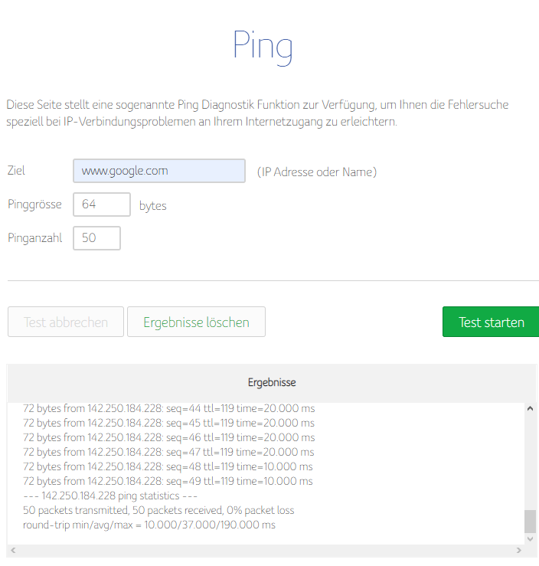This screenshot has width=539, height=566.
Task: Click the Ziel field label
Action: 16,171
